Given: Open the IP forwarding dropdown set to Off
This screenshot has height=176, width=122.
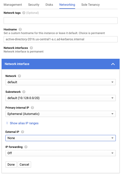Looking at the screenshot, I should (61, 153).
